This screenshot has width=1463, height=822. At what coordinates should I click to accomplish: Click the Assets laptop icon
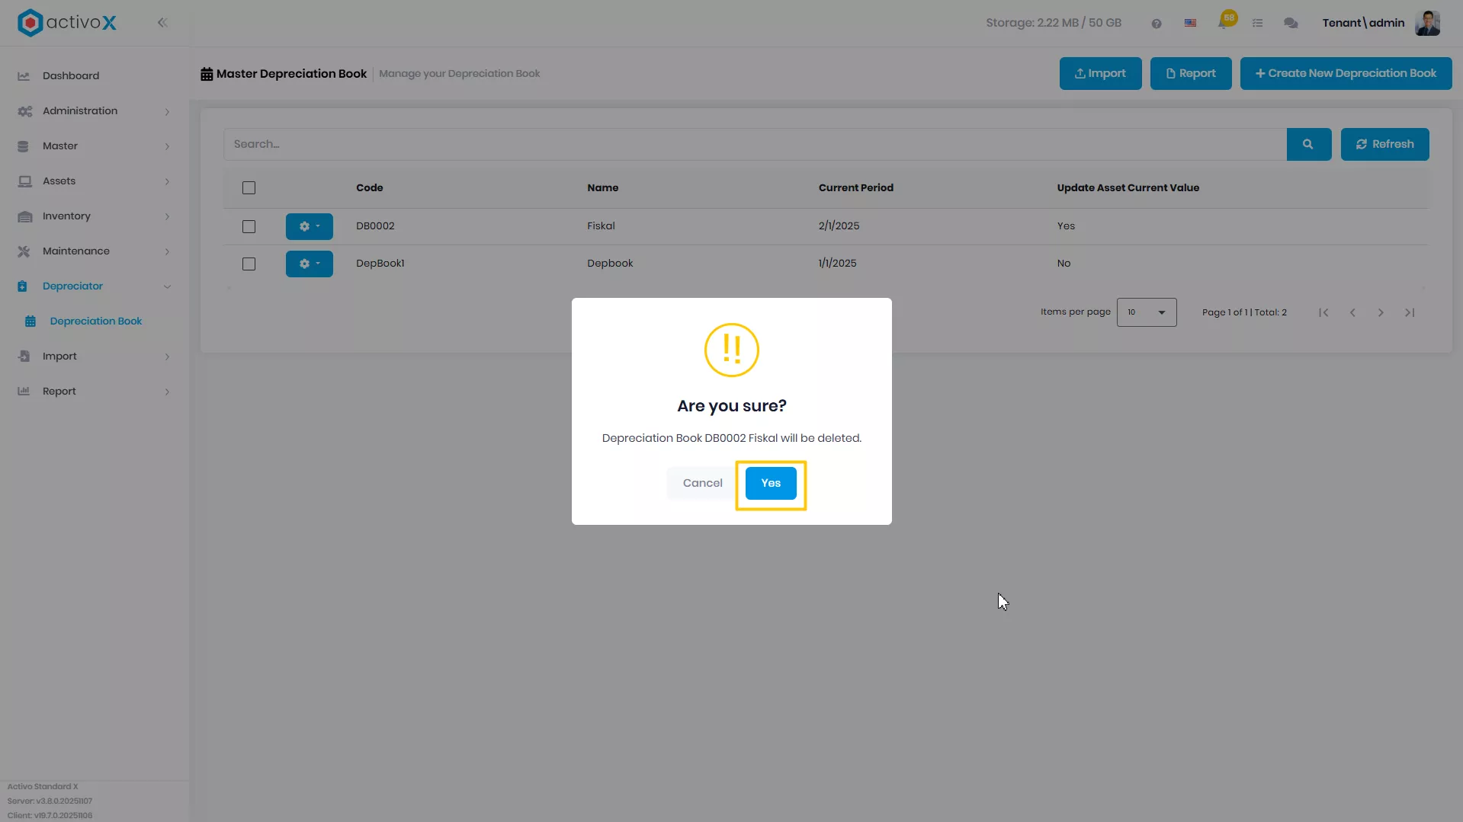24,181
